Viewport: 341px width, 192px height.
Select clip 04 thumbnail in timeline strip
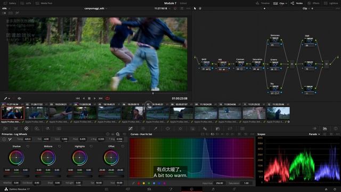click(x=85, y=113)
